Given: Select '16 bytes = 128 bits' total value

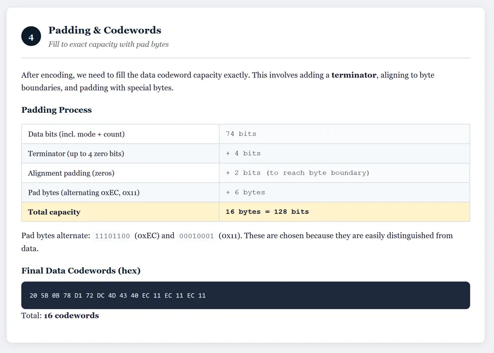Looking at the screenshot, I should (267, 212).
